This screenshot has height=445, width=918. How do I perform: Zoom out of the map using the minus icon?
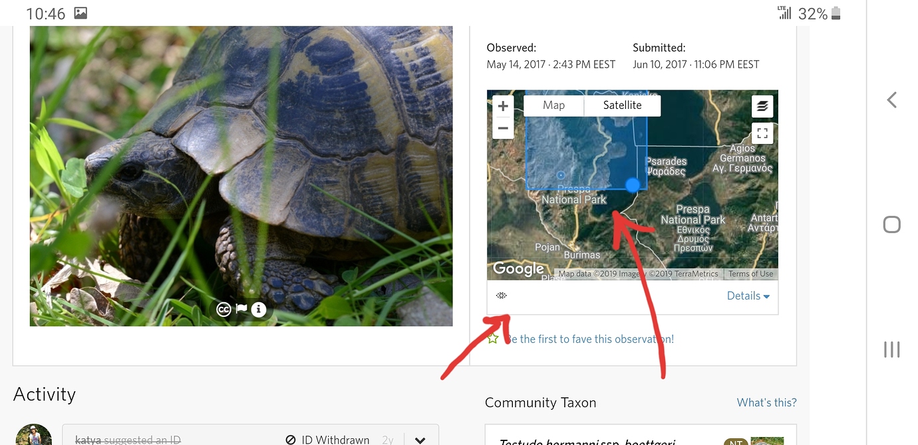pos(503,128)
